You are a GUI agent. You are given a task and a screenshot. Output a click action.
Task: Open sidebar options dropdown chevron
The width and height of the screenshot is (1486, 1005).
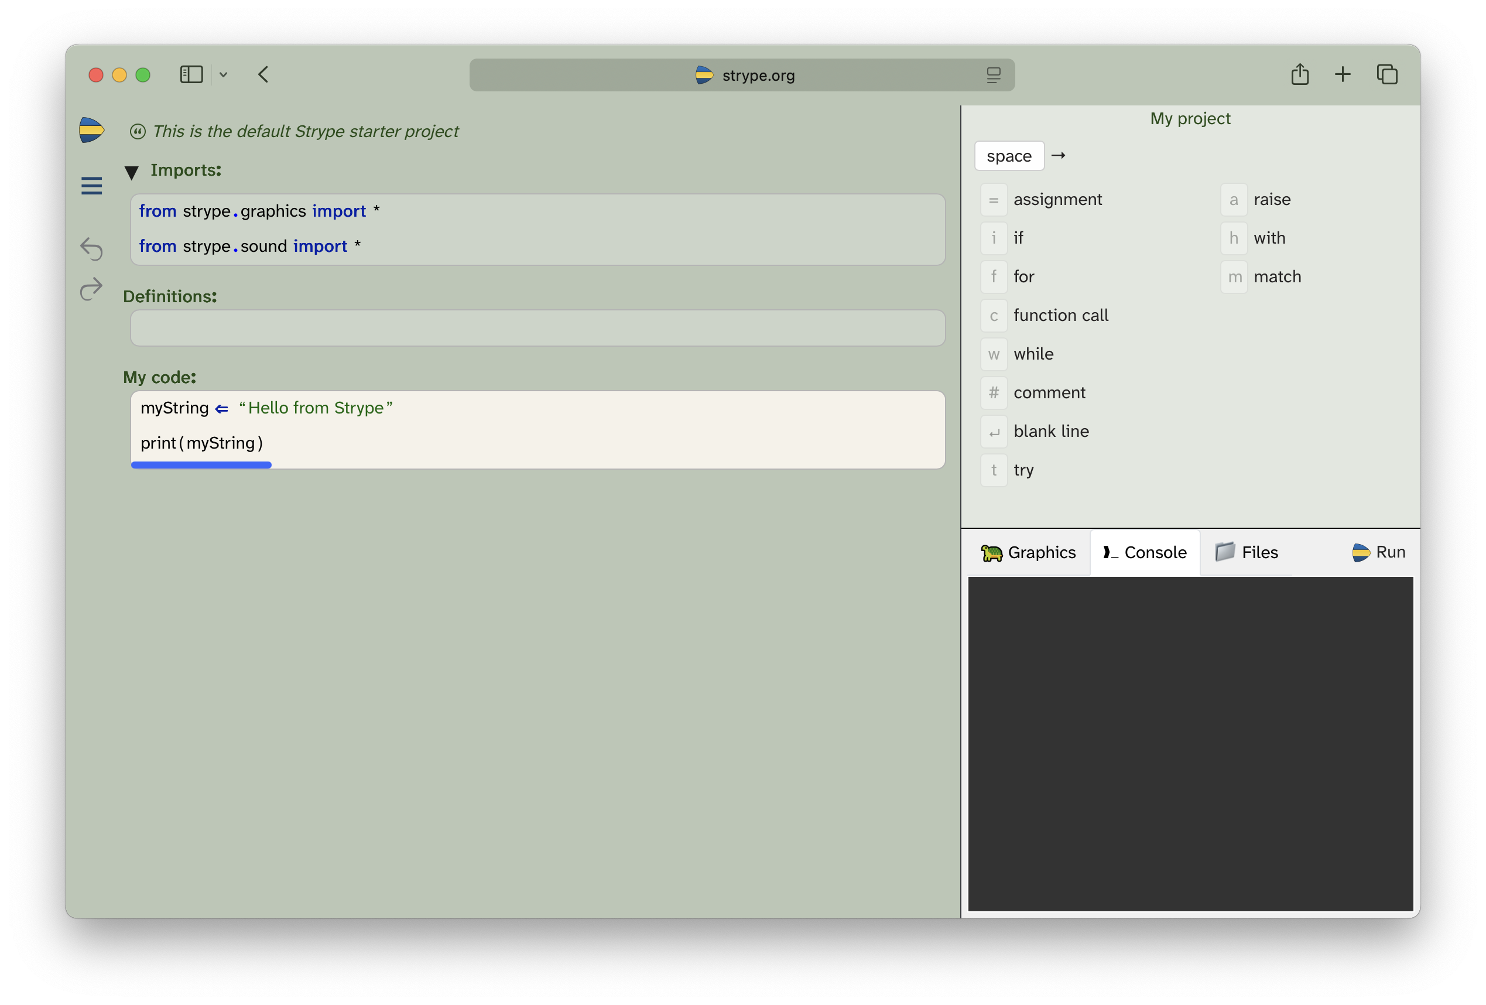pos(223,75)
